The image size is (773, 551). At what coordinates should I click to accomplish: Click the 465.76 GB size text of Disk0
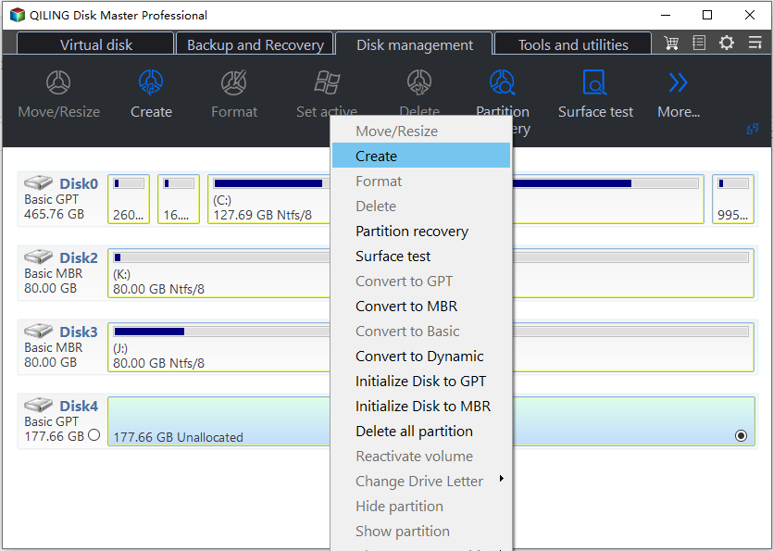click(x=55, y=214)
